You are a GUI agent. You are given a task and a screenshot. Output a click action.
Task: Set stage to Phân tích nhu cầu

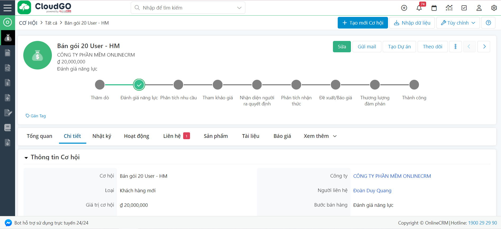point(178,85)
